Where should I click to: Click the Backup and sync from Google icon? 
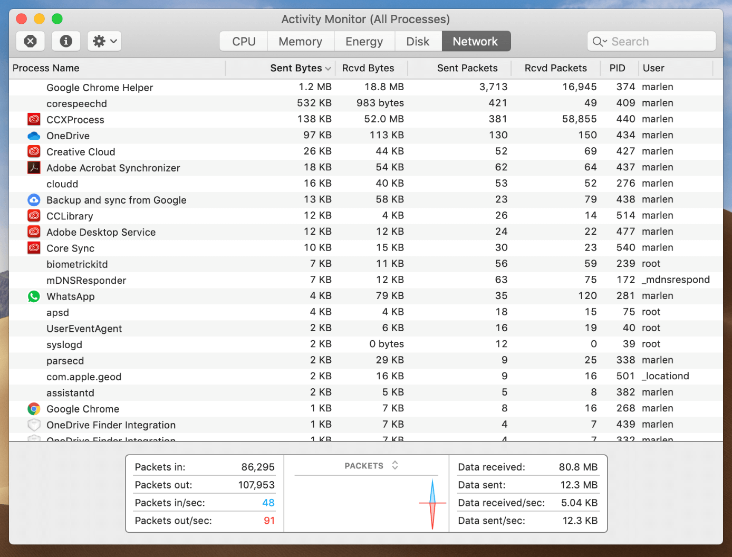tap(33, 199)
